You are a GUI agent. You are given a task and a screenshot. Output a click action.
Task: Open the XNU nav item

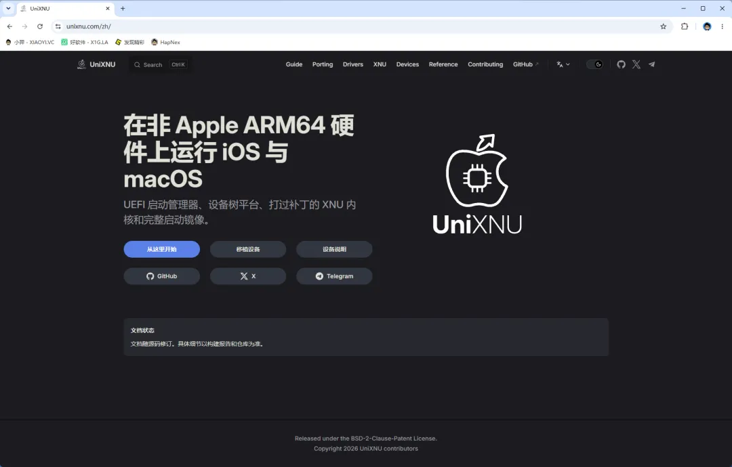[x=380, y=64]
